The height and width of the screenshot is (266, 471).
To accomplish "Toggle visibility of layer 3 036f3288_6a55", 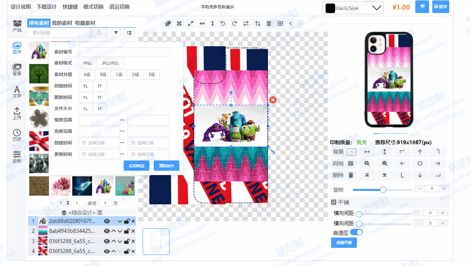I will (x=107, y=241).
